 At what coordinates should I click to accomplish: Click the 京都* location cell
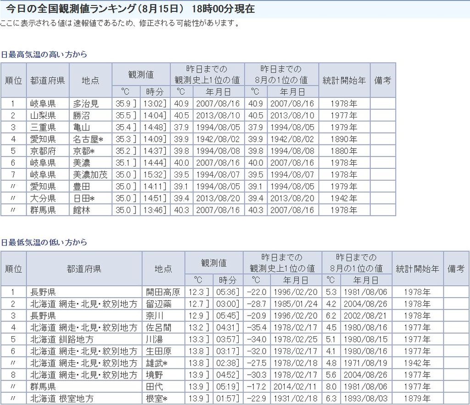point(85,151)
